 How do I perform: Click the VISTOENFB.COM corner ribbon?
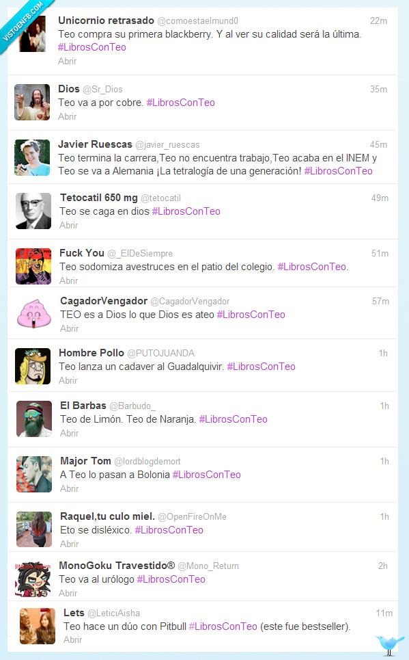(x=23, y=22)
